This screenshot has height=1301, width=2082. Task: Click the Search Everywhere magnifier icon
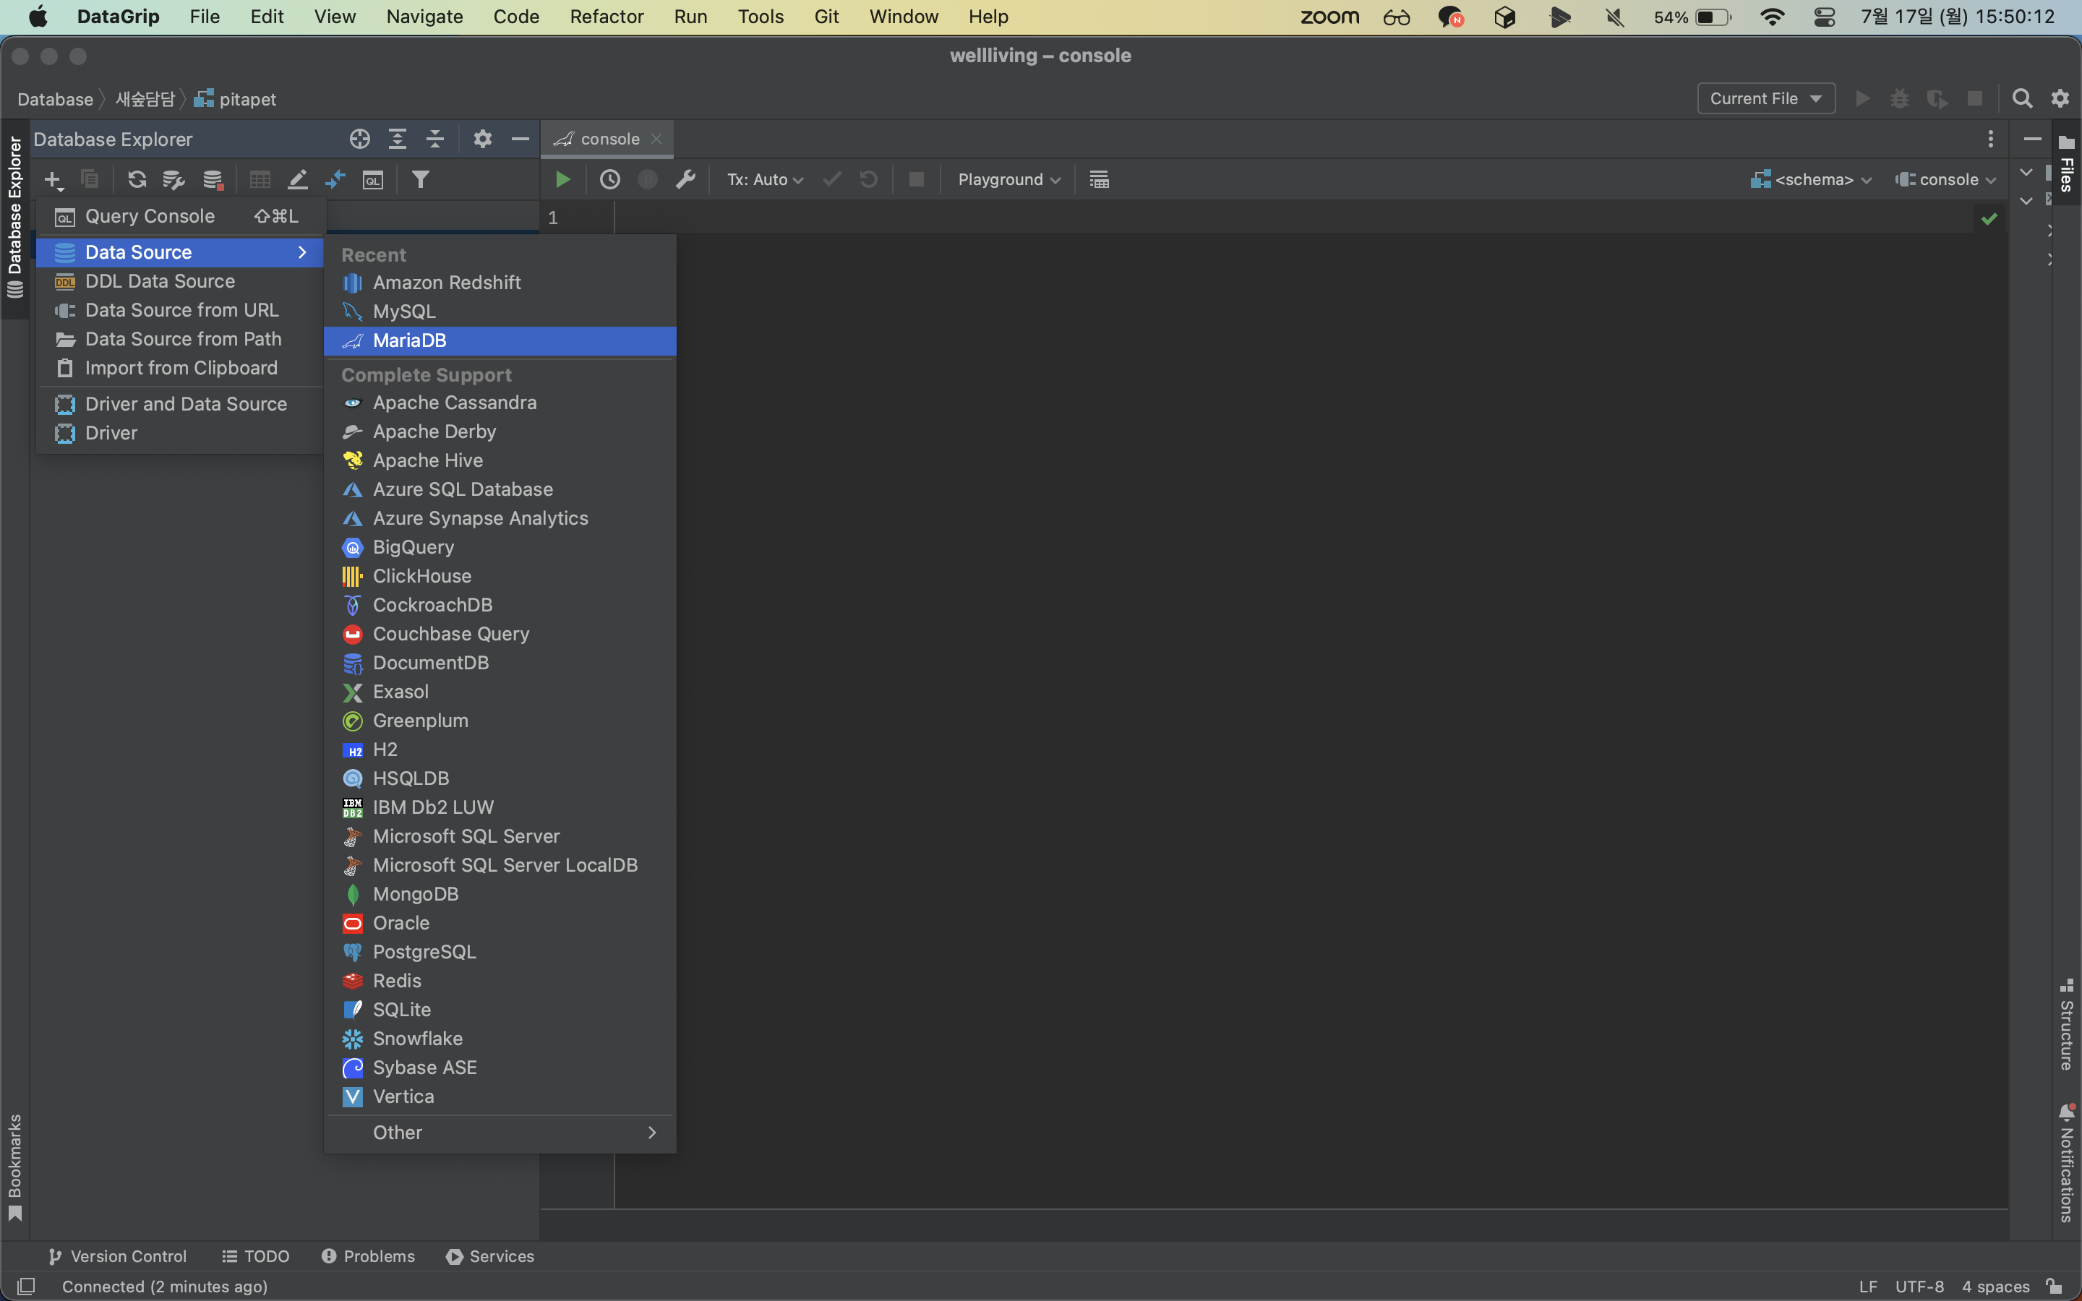pyautogui.click(x=2022, y=99)
